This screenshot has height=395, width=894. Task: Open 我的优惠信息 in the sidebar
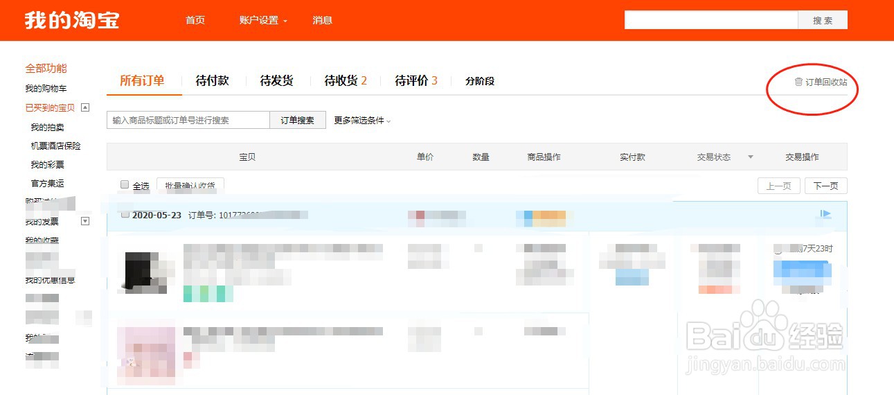50,281
